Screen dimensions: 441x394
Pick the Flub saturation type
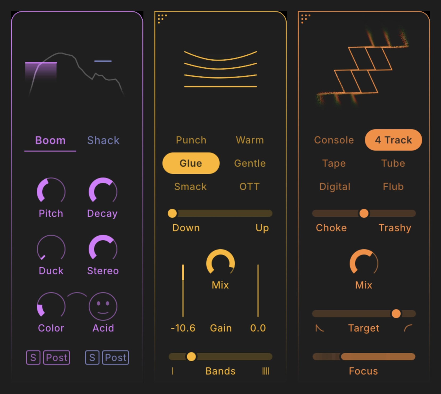click(393, 187)
